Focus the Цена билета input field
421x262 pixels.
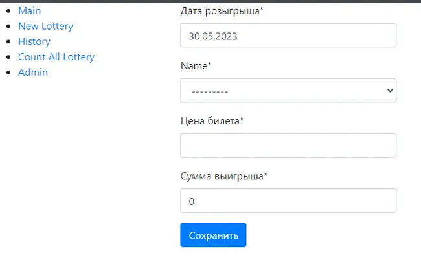point(288,146)
